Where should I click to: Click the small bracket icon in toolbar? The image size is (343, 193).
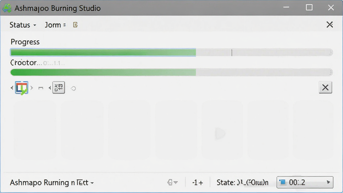[x=41, y=88]
